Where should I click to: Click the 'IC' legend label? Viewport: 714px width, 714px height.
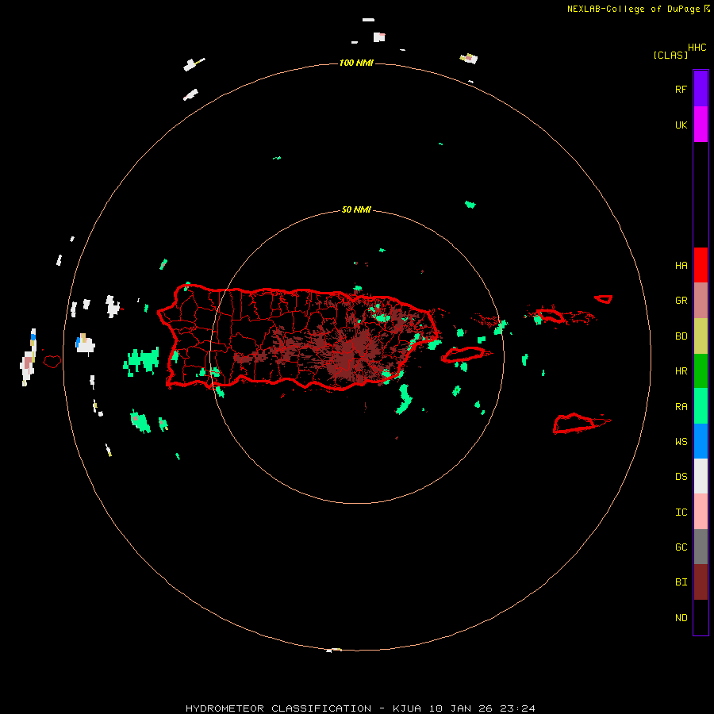681,512
